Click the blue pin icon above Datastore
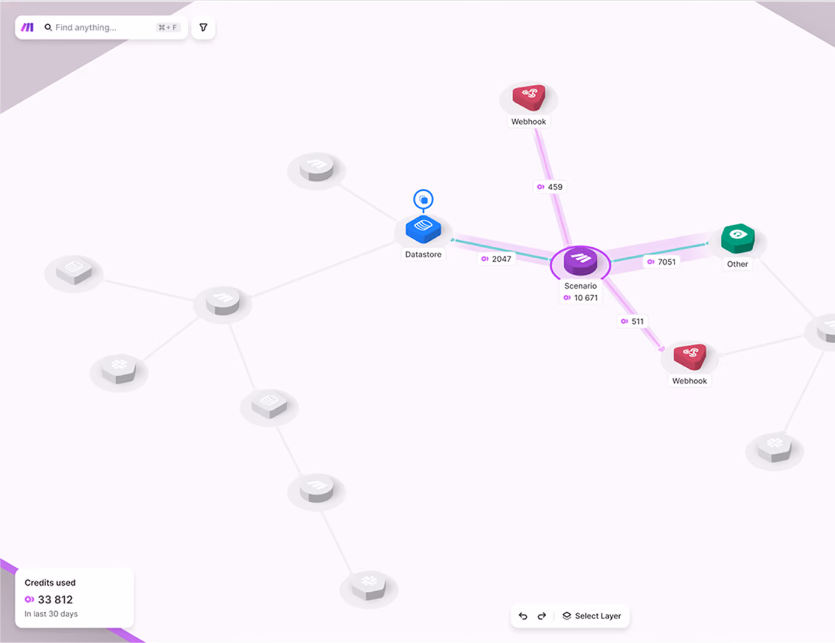The height and width of the screenshot is (643, 835). 424,199
